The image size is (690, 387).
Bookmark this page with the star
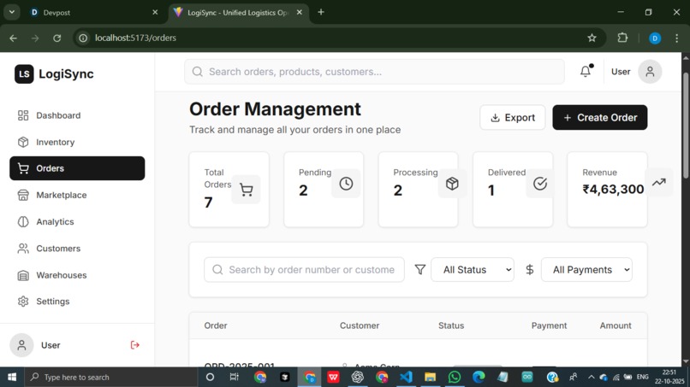coord(592,38)
